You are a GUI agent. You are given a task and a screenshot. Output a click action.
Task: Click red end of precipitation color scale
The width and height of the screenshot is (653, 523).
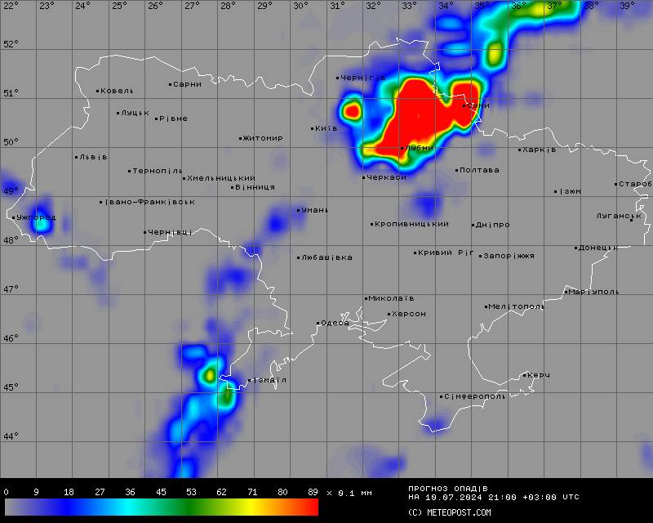[x=309, y=507]
